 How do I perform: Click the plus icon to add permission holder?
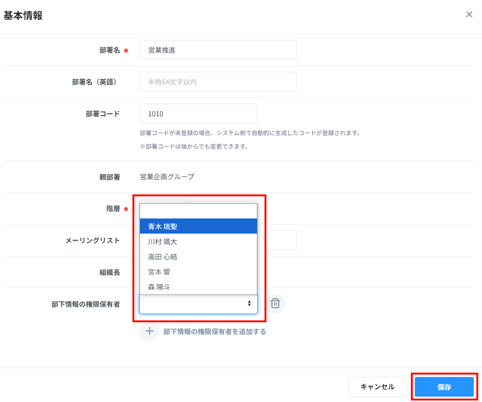[149, 331]
